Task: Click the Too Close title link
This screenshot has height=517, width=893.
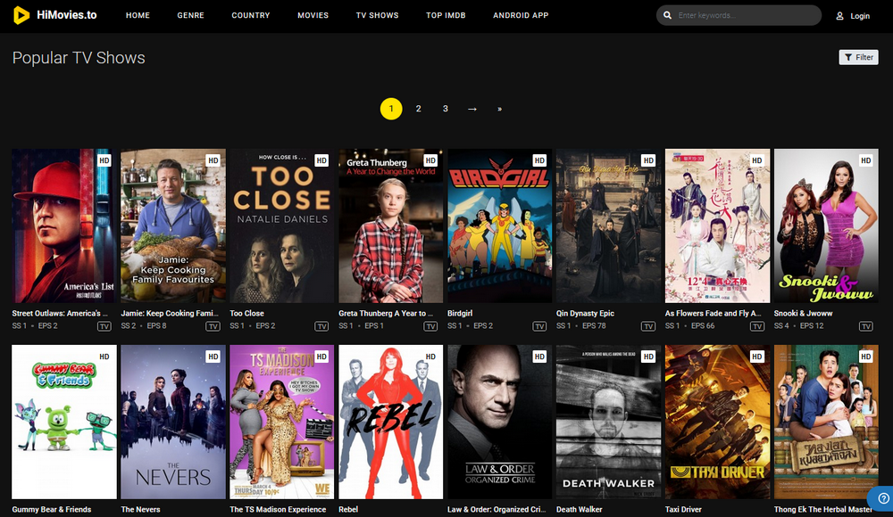Action: pyautogui.click(x=246, y=314)
